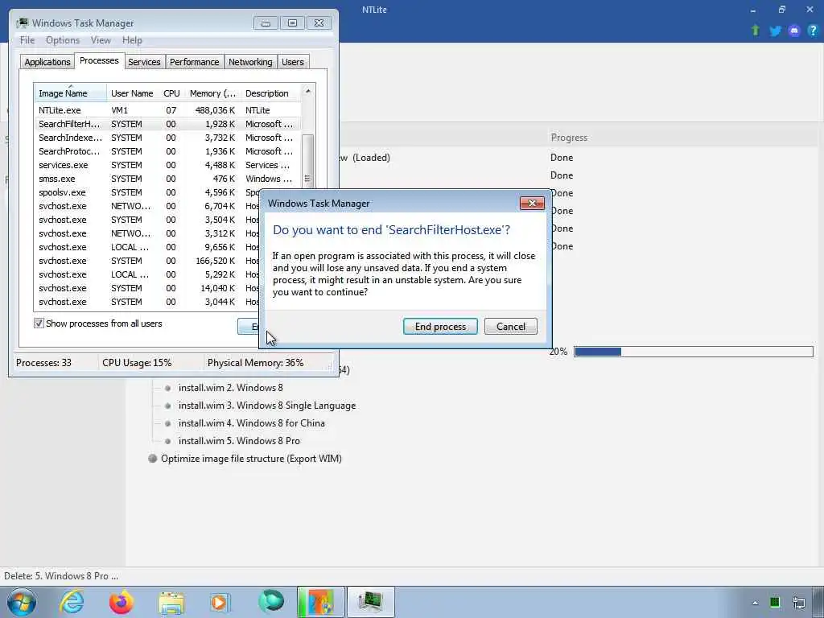This screenshot has width=824, height=618.
Task: Click network tray icon
Action: (799, 602)
